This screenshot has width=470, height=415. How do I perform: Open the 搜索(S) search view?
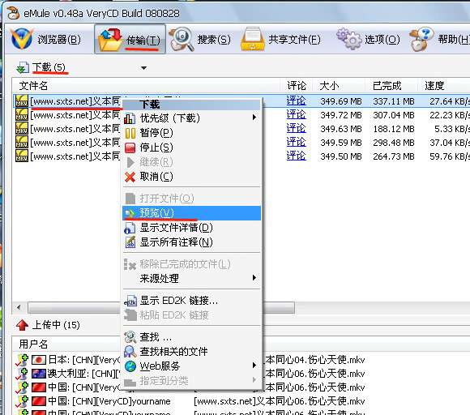click(x=199, y=39)
